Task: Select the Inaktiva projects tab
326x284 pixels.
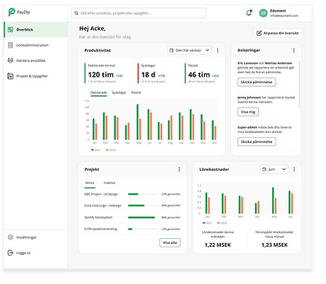Action: pos(109,183)
